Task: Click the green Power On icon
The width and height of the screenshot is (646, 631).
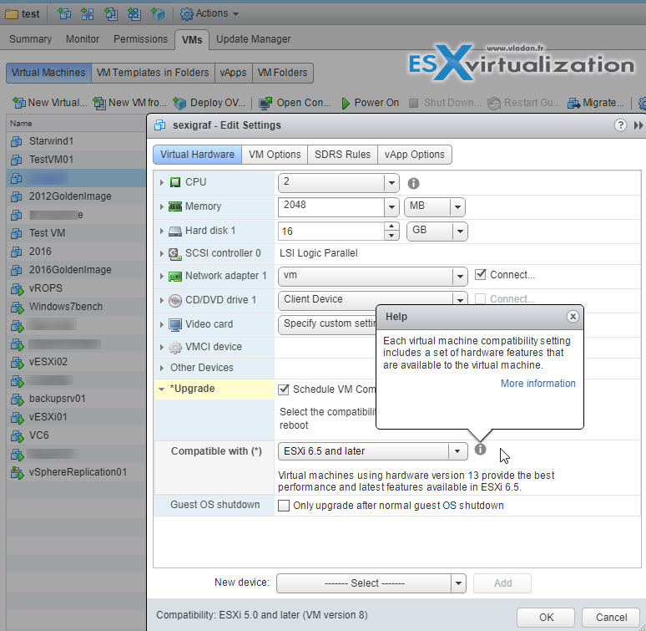Action: (x=346, y=103)
